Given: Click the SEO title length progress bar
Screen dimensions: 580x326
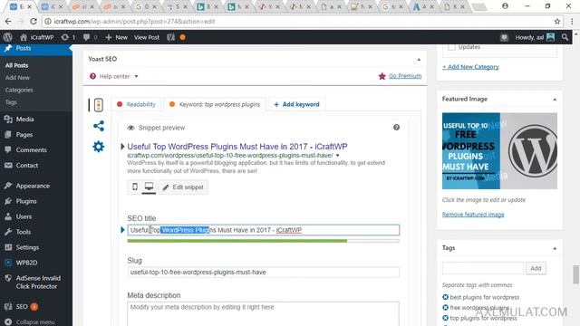Looking at the screenshot, I should [x=264, y=241].
